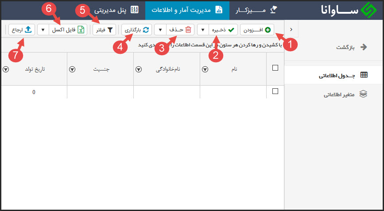
Task: Click the Excel file (فایل اکسل) icon
Action: (x=81, y=30)
